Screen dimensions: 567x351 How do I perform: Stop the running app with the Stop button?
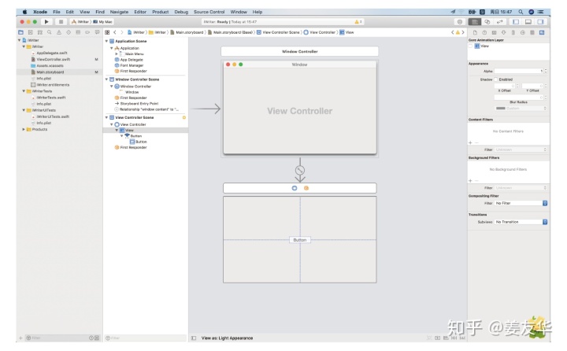coord(61,22)
